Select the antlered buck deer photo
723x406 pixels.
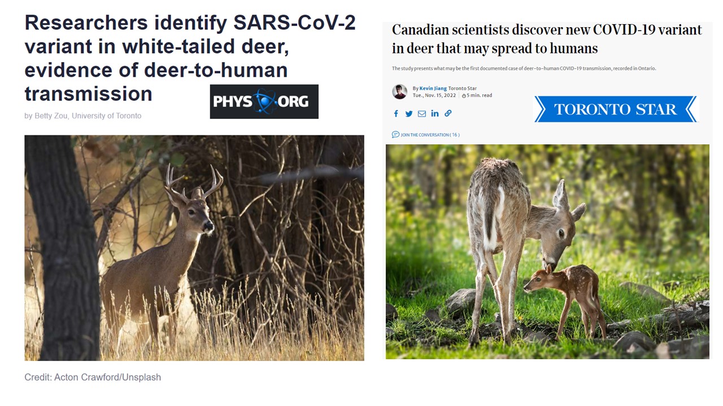tap(194, 248)
